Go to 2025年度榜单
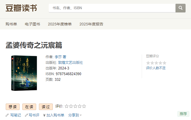The height and width of the screenshot is (120, 191). click(60, 24)
